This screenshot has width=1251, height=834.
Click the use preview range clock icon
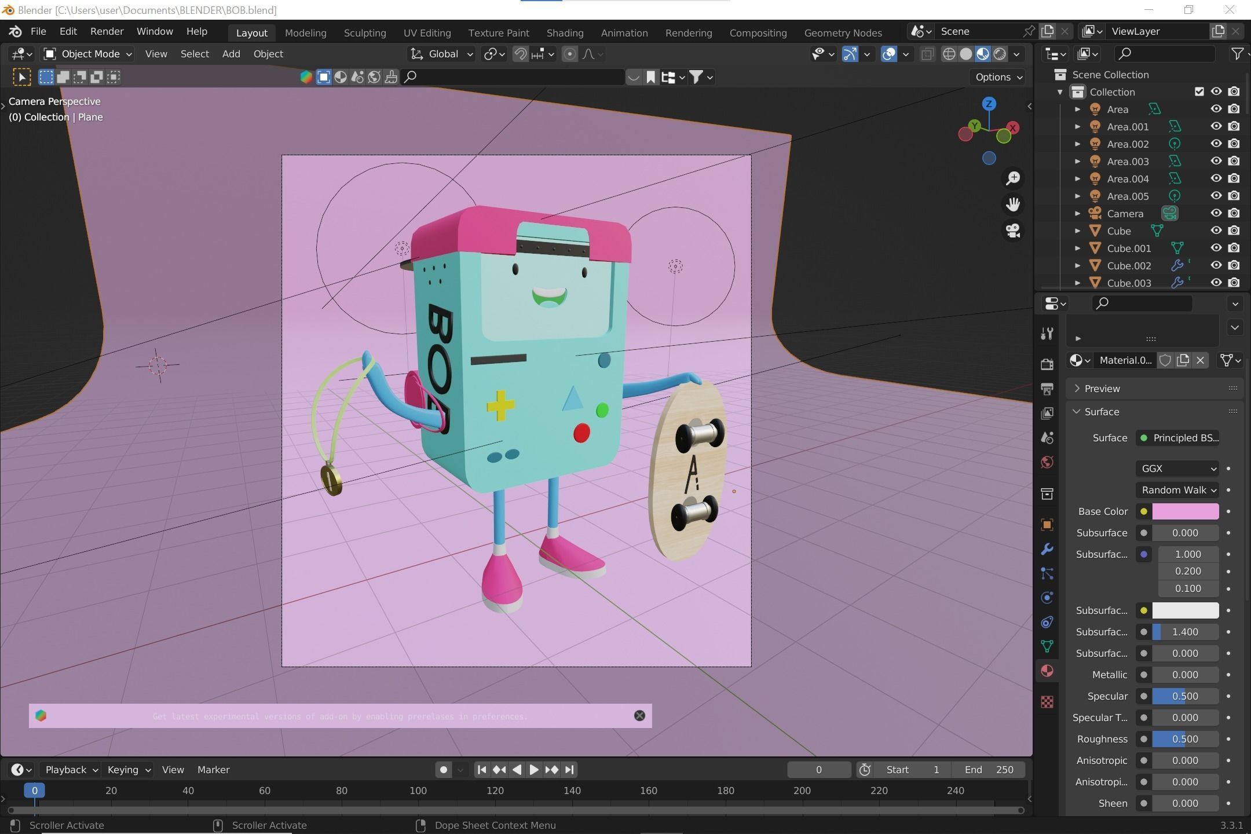[865, 770]
